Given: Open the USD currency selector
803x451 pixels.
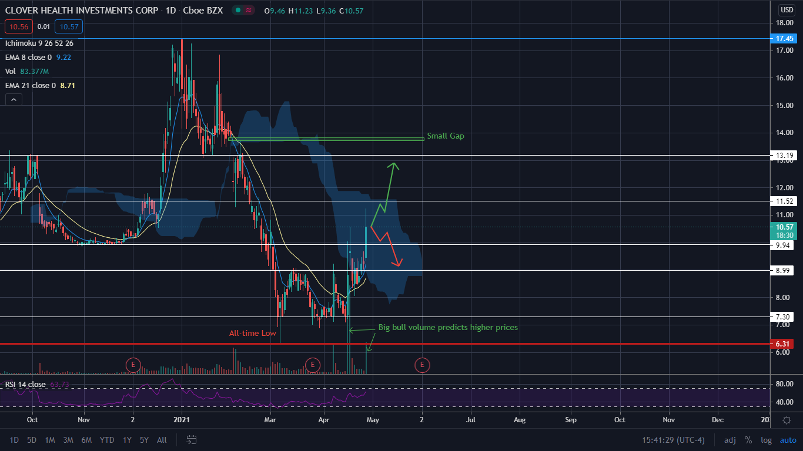Looking at the screenshot, I should pyautogui.click(x=787, y=10).
